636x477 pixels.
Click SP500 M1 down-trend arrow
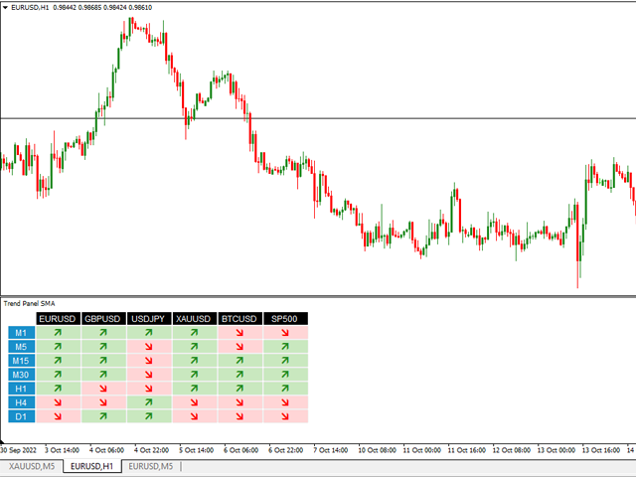click(285, 333)
